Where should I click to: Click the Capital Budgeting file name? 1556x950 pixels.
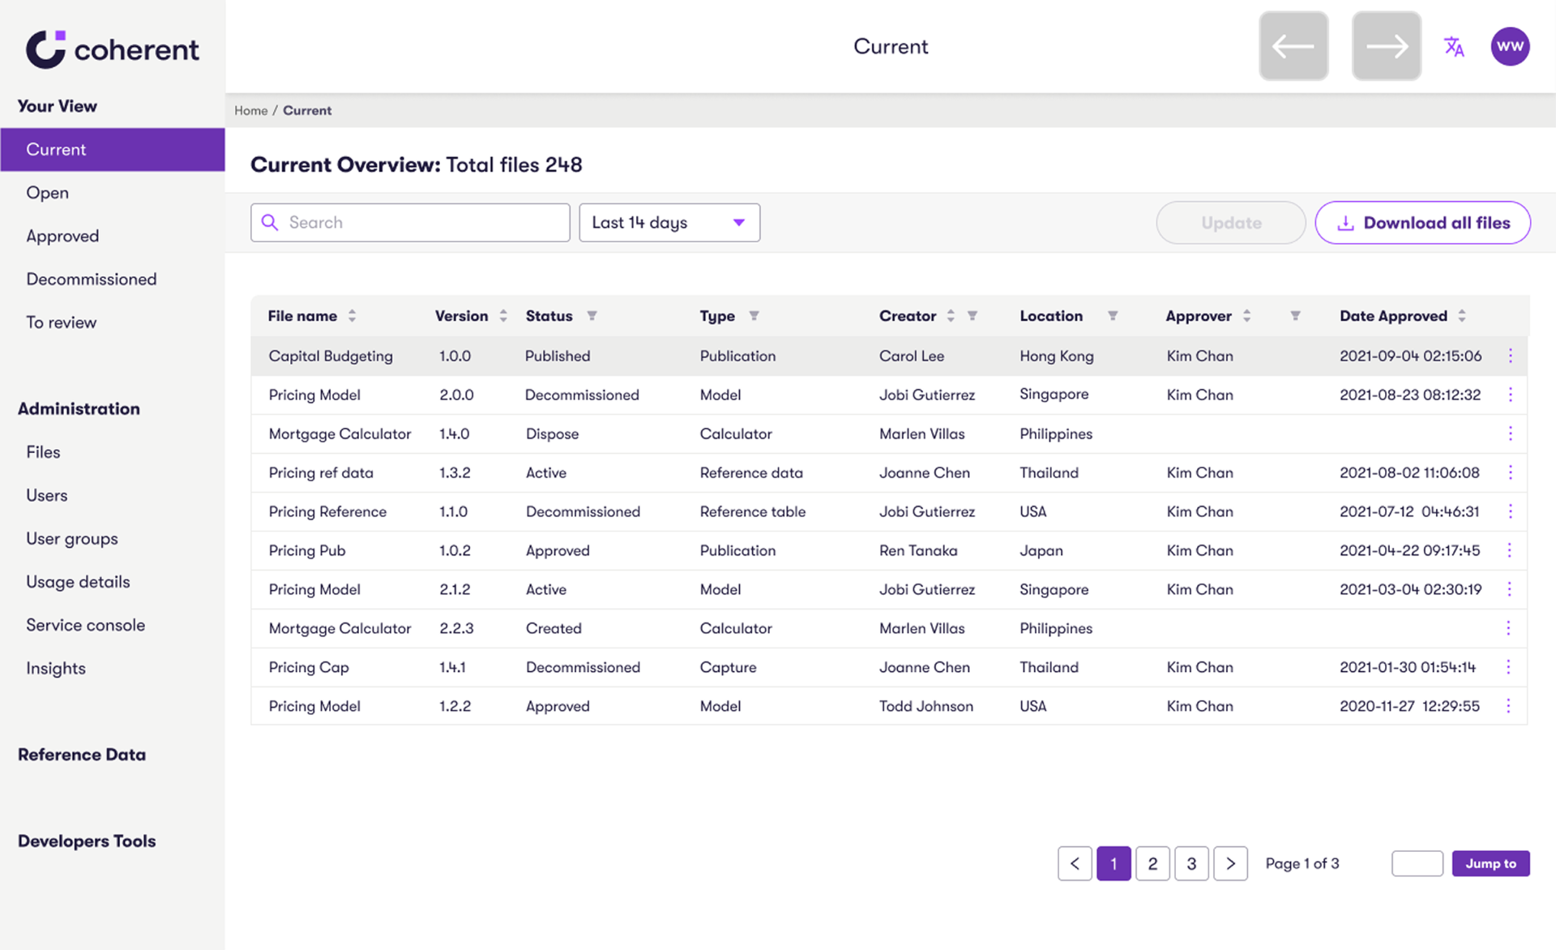pyautogui.click(x=331, y=356)
